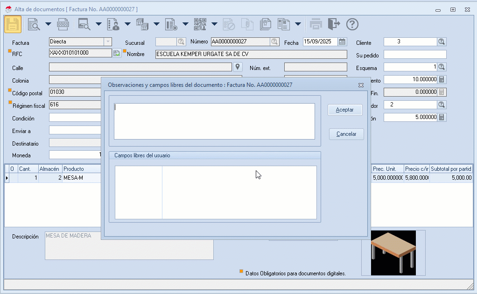Expand the Factura type dropdown
The width and height of the screenshot is (477, 294).
tap(107, 42)
